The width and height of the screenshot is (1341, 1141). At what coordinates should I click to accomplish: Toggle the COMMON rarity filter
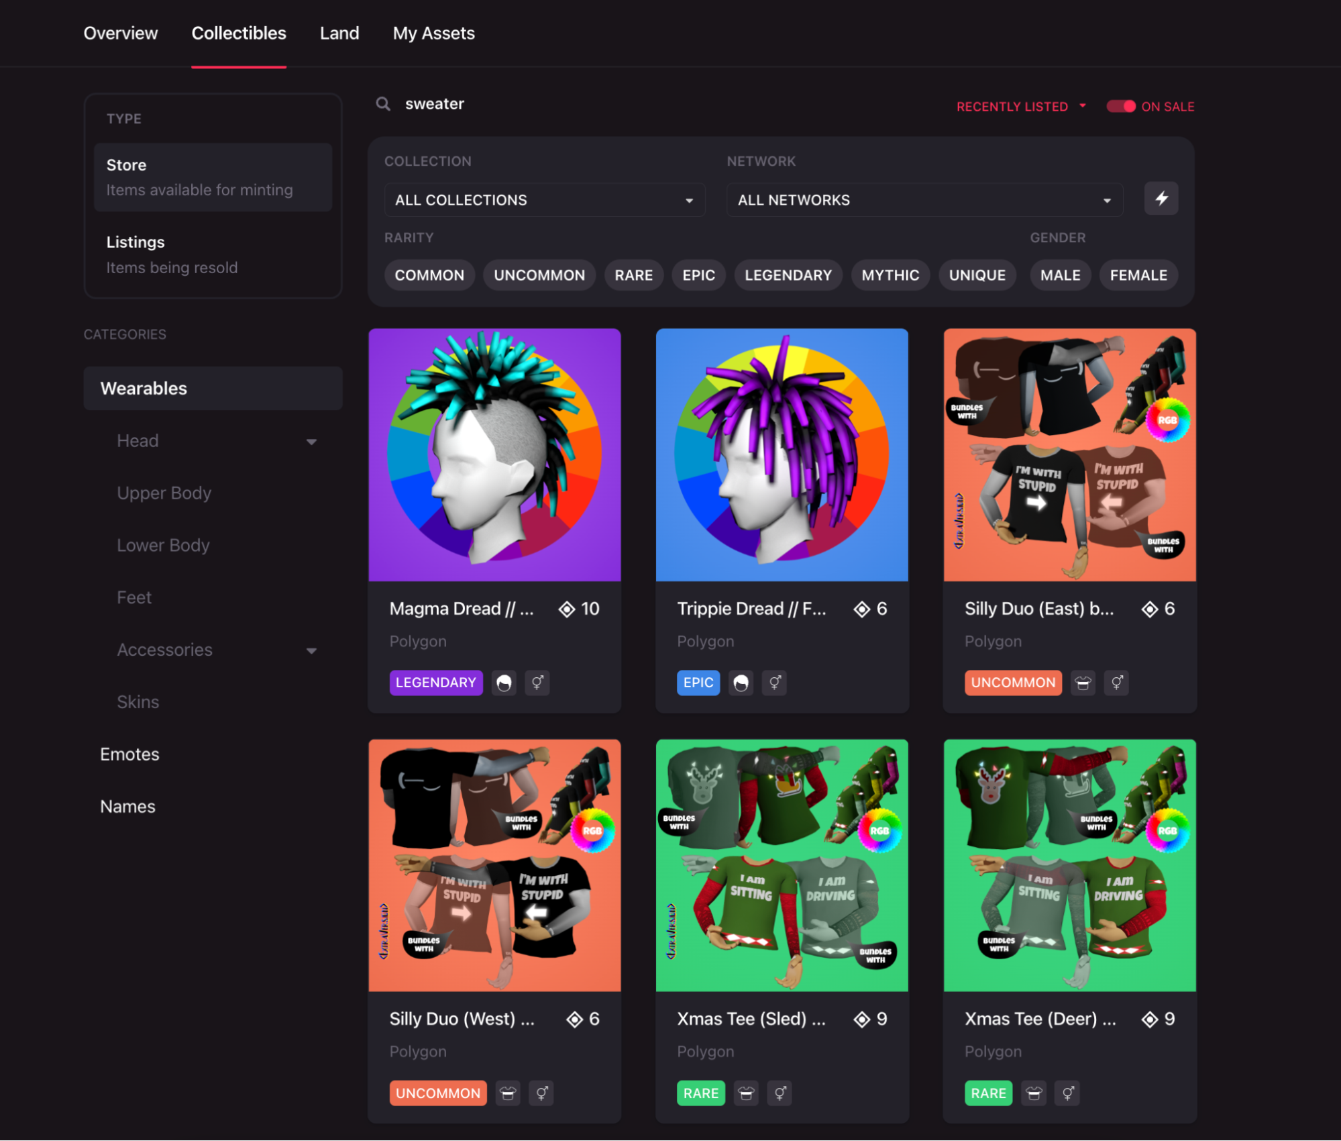coord(429,275)
